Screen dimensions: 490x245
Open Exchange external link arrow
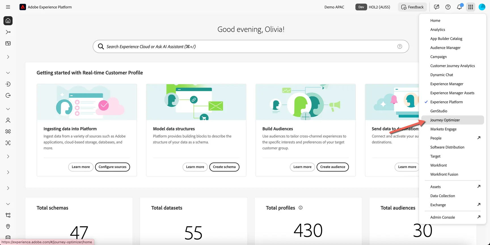tap(479, 205)
